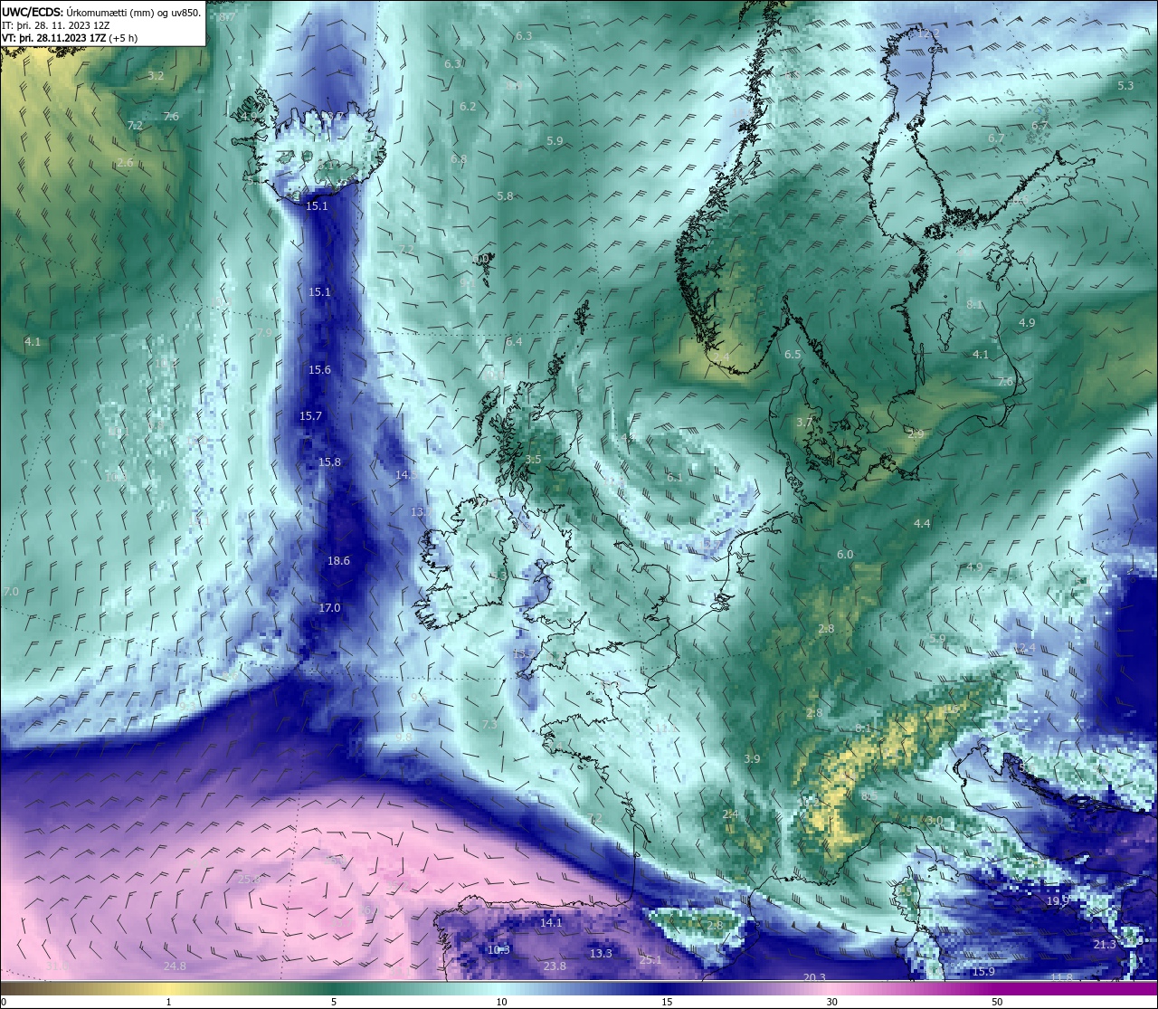Click the map value 19.9
1158x1009 pixels.
[1058, 901]
